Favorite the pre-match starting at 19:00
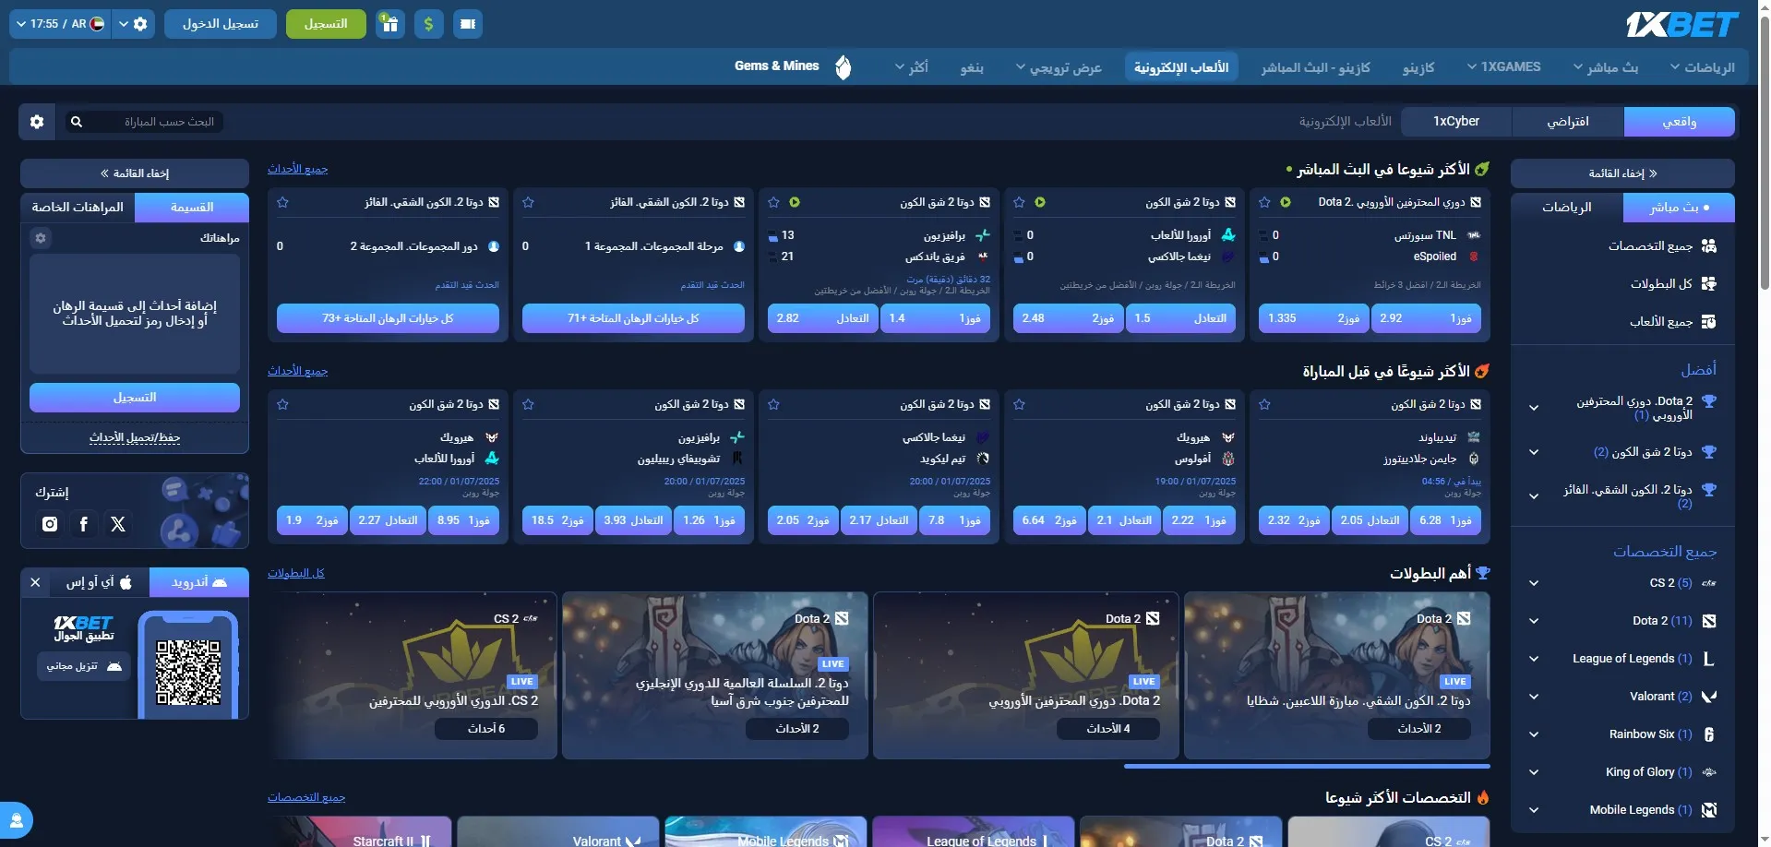Image resolution: width=1771 pixels, height=847 pixels. pyautogui.click(x=1019, y=404)
